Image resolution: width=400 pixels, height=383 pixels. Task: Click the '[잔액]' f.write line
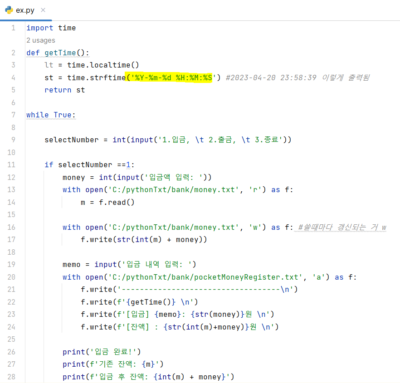180,327
